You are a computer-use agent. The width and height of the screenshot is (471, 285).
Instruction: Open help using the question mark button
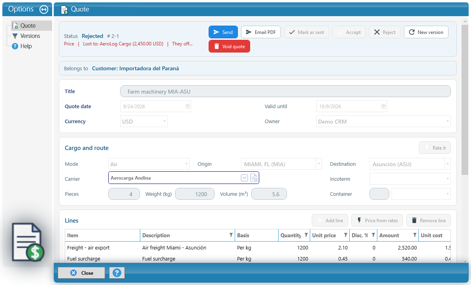click(117, 273)
